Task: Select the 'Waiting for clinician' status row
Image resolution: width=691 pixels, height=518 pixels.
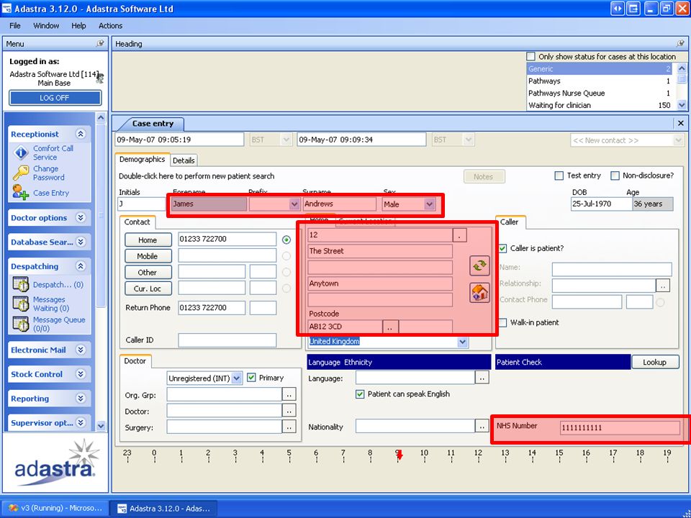Action: click(600, 105)
